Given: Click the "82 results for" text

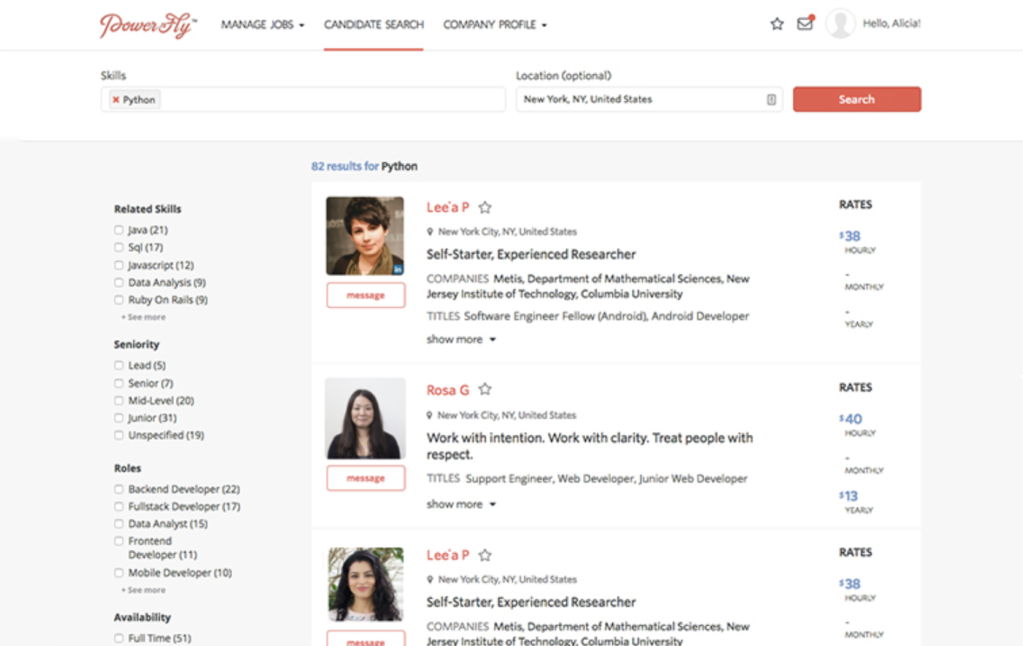Looking at the screenshot, I should [x=345, y=166].
